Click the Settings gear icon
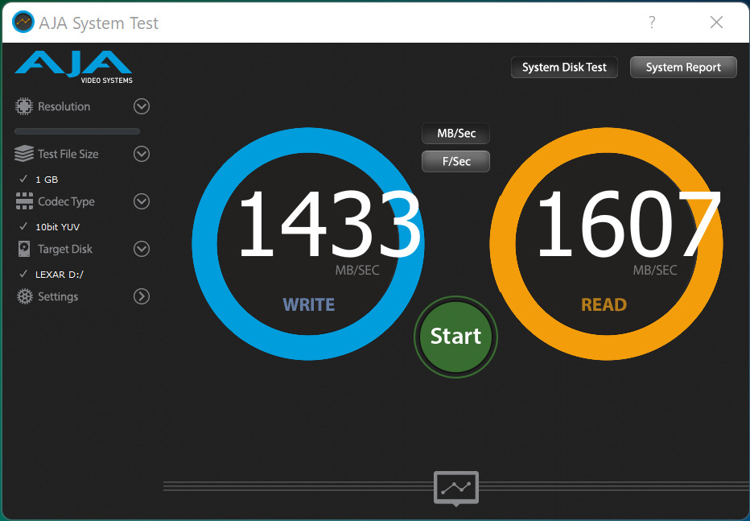This screenshot has height=521, width=750. (24, 297)
